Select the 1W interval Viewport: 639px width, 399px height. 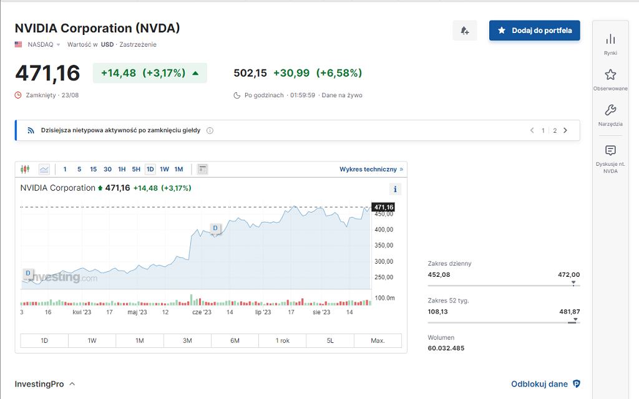164,169
